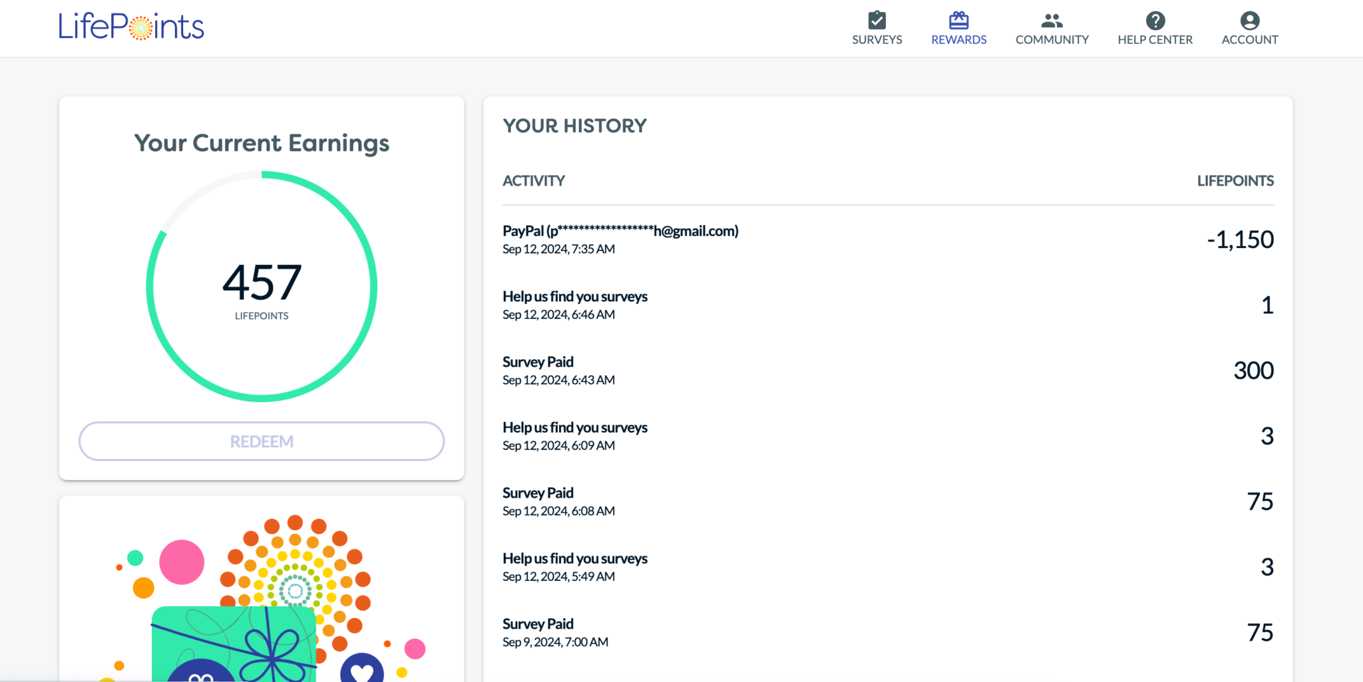Select the Surveys clipboard icon
1363x682 pixels.
click(876, 20)
